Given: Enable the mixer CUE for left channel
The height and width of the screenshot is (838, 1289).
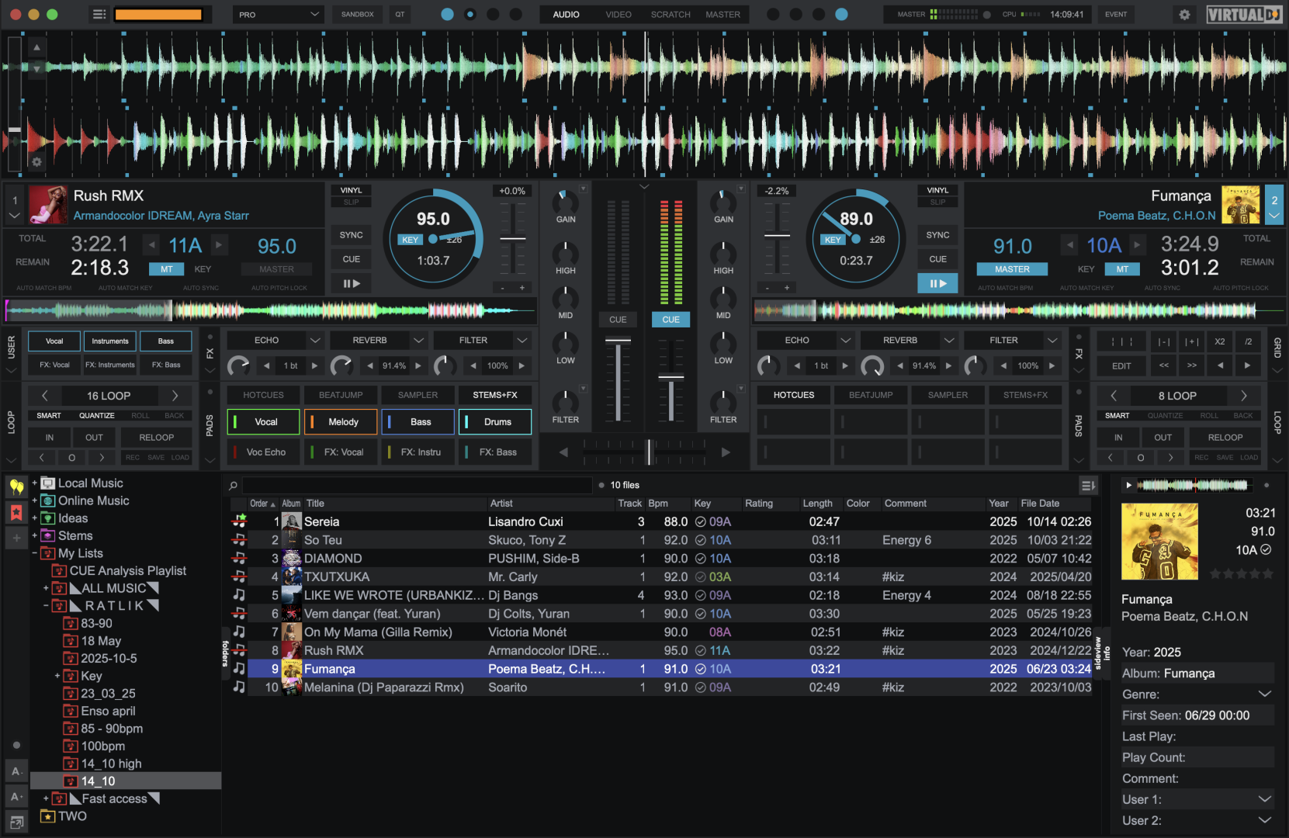Looking at the screenshot, I should [618, 320].
